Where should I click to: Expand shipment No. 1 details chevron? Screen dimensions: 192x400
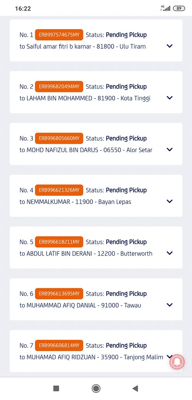click(169, 46)
